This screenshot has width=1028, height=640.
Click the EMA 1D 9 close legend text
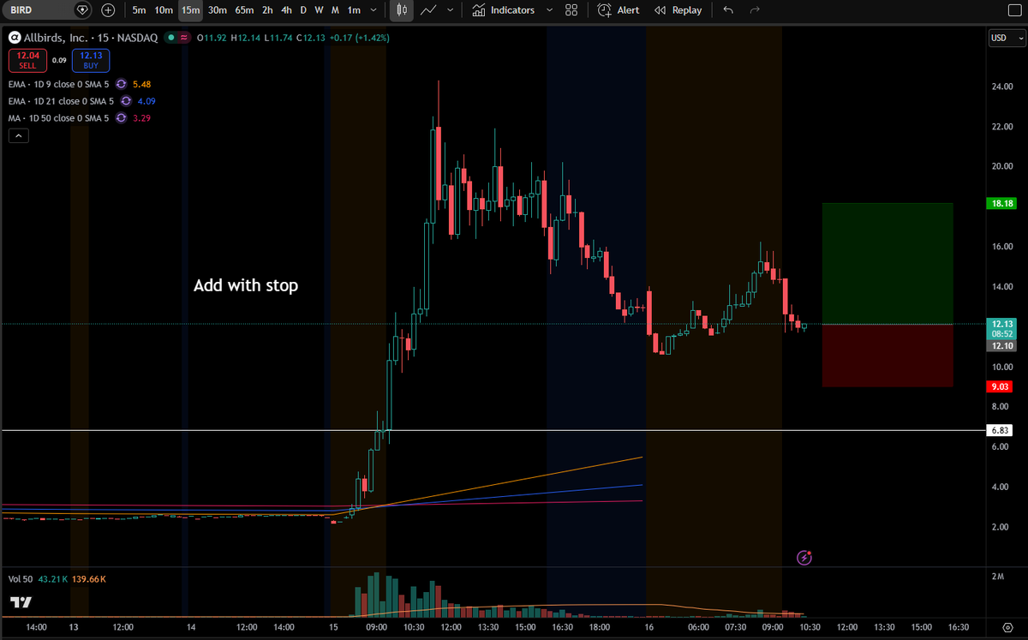(x=59, y=84)
